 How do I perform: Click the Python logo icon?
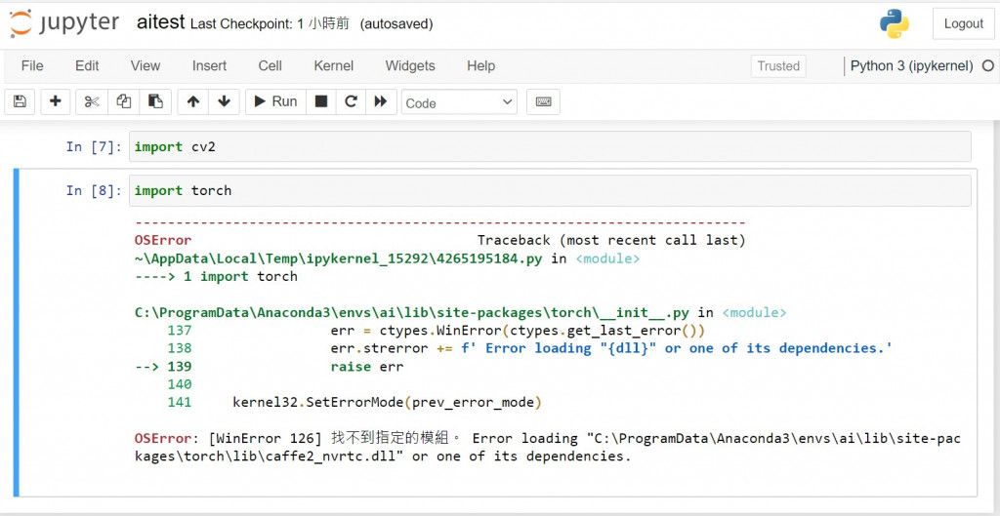click(895, 24)
